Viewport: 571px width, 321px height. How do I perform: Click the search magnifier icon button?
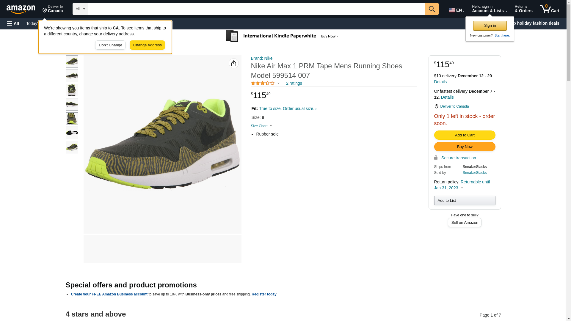pos(432,9)
